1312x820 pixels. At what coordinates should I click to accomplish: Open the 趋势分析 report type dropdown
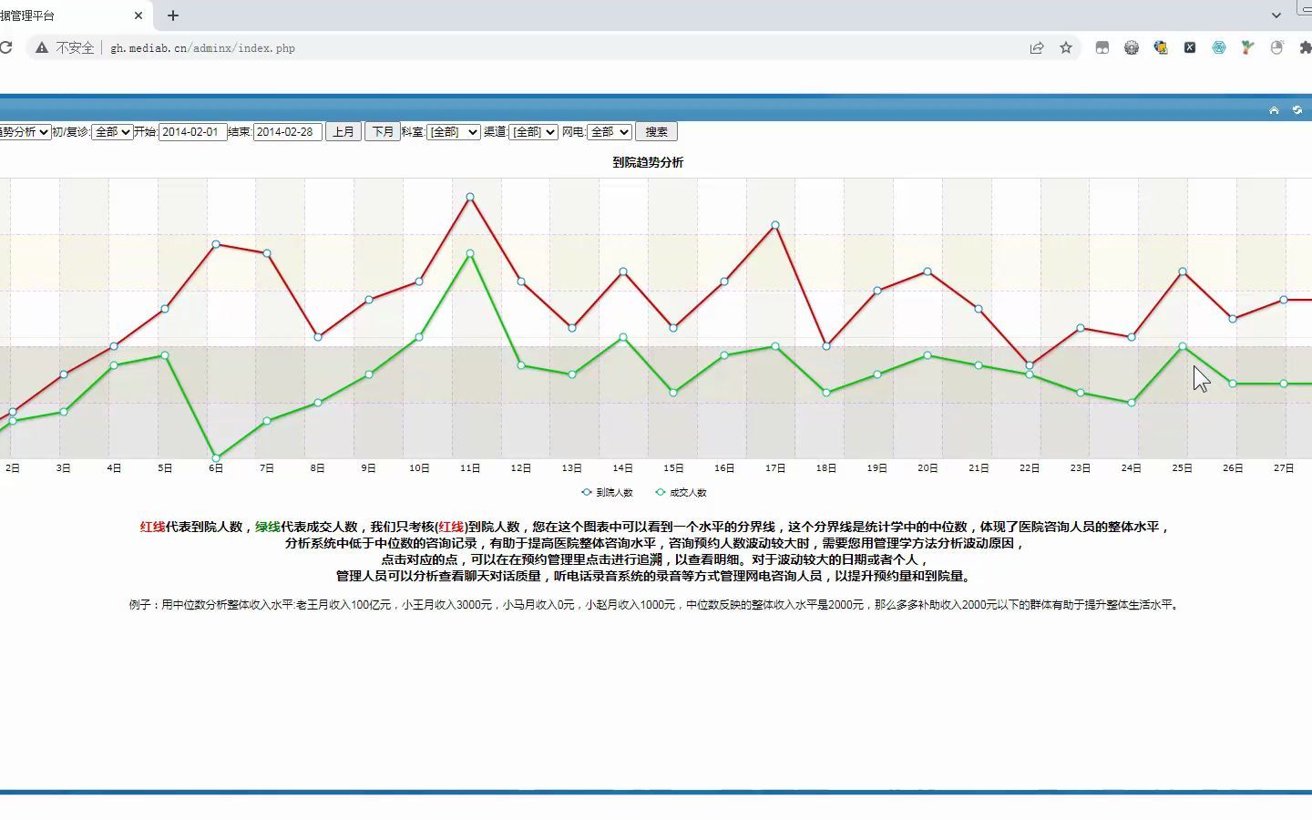[25, 132]
